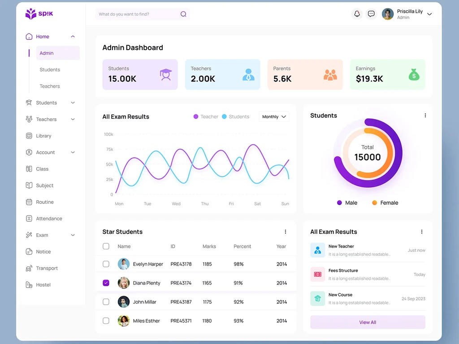Image resolution: width=459 pixels, height=344 pixels.
Task: Open the Priscilla Lily profile dropdown arrow
Action: tap(429, 14)
